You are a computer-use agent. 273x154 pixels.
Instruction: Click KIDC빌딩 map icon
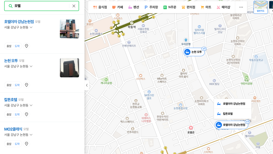214,81
